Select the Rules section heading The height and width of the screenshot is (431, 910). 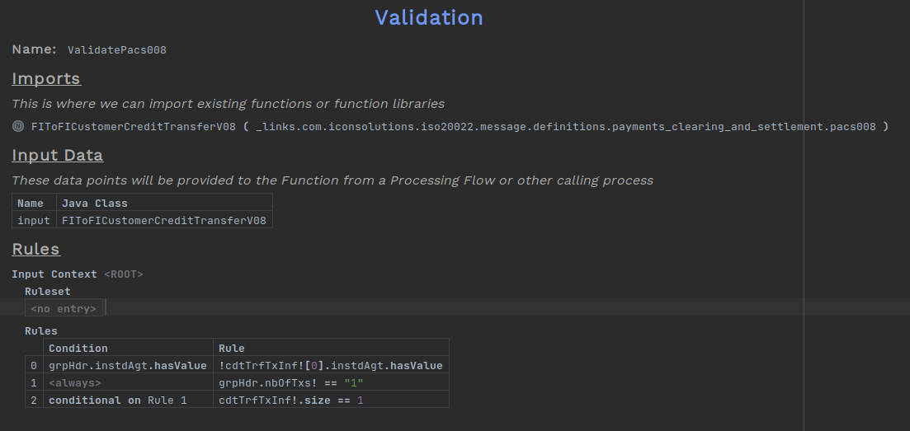click(35, 249)
